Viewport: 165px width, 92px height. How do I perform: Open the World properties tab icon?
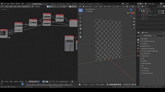(138, 51)
